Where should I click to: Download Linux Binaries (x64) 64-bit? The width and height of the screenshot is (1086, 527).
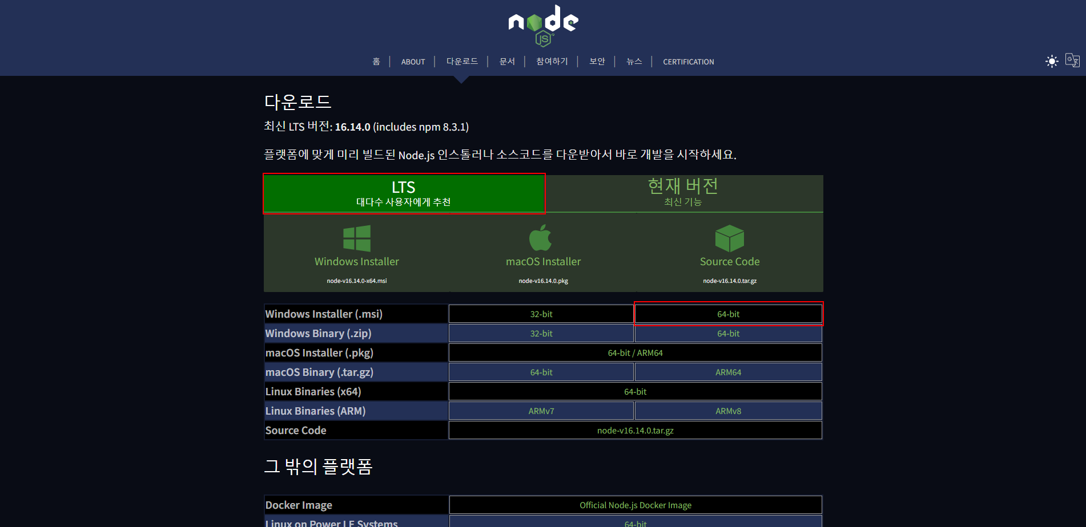pyautogui.click(x=635, y=392)
